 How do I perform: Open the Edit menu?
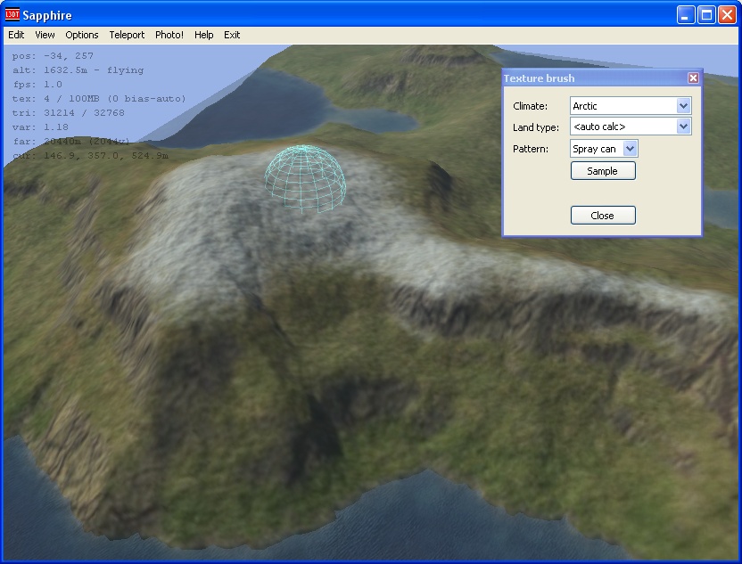point(16,35)
